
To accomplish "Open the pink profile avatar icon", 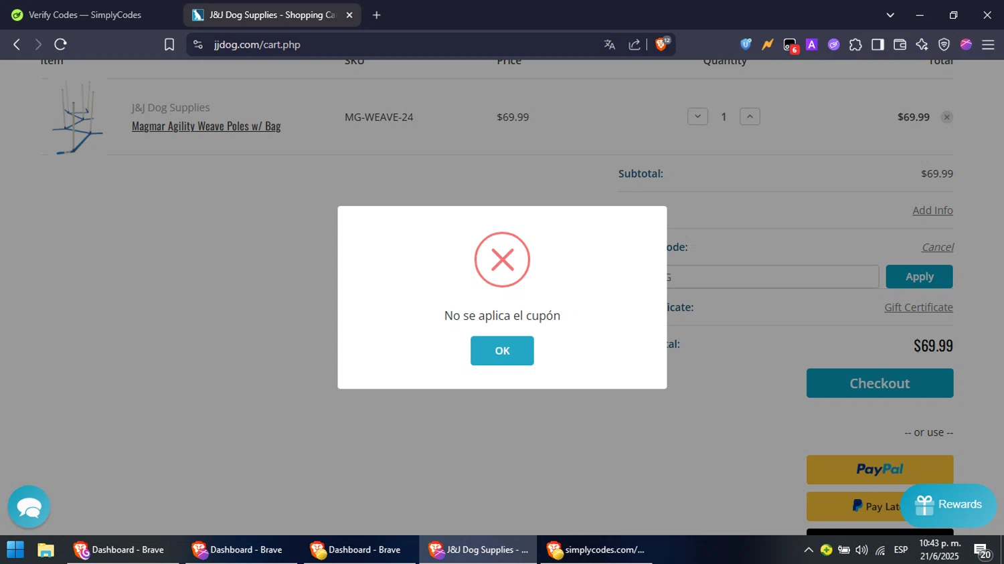I will pos(966,44).
